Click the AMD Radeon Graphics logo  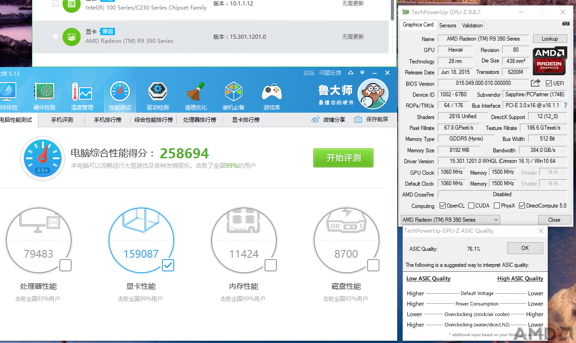pyautogui.click(x=550, y=61)
